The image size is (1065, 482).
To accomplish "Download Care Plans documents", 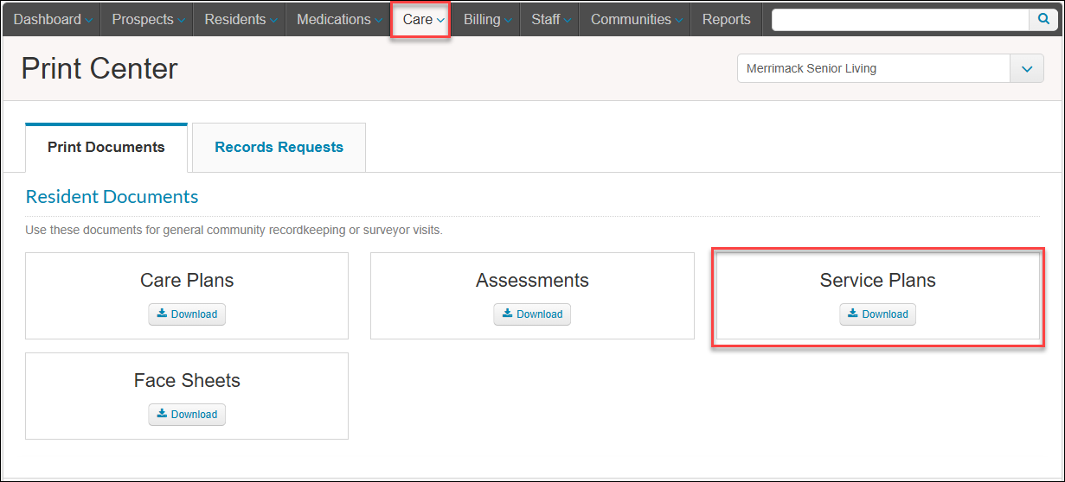I will point(187,314).
